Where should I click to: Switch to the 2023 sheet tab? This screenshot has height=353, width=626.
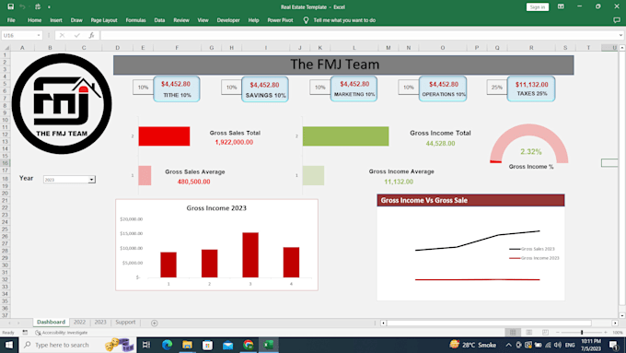(x=100, y=323)
